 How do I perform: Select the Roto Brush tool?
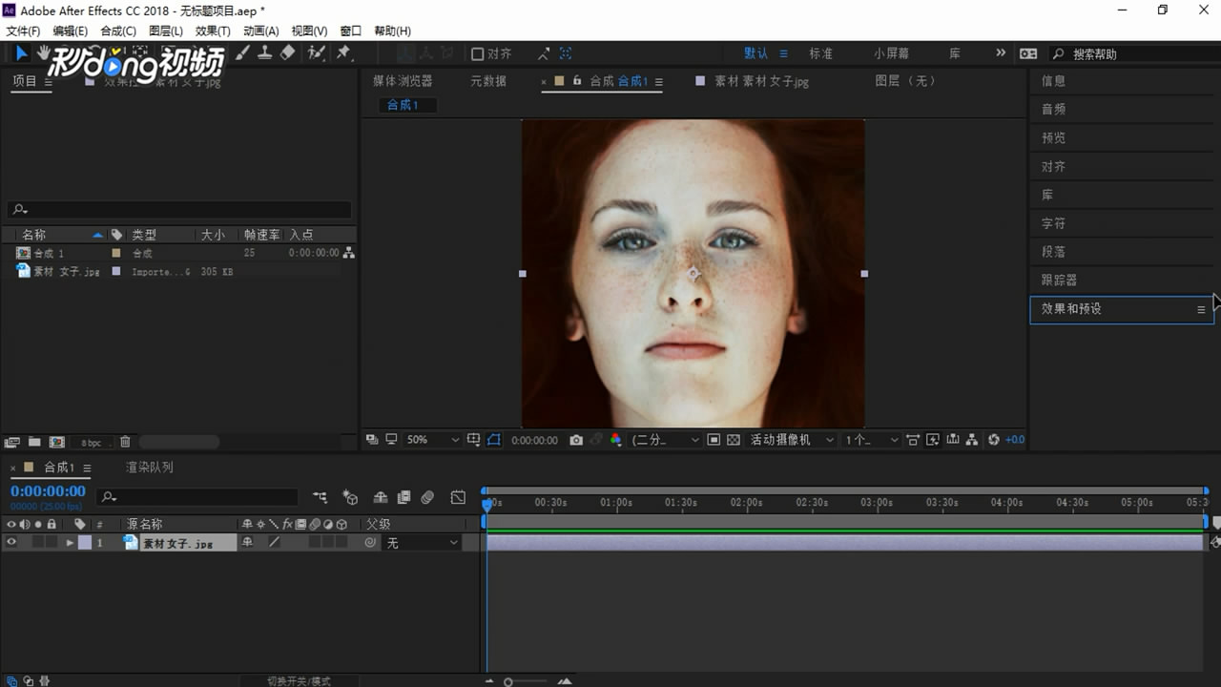(x=317, y=52)
